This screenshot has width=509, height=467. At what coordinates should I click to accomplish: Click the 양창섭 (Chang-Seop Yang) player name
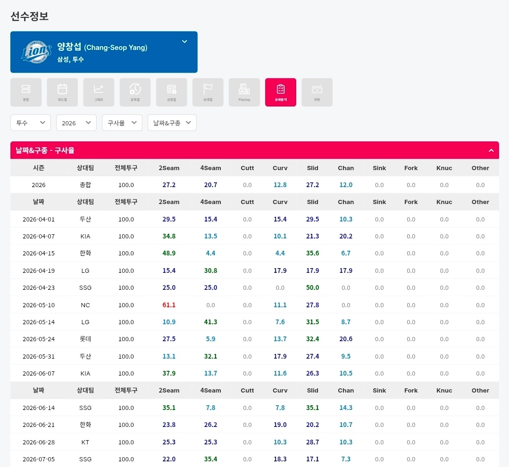[102, 47]
